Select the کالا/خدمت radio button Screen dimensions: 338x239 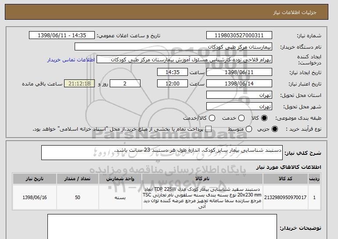212,118
